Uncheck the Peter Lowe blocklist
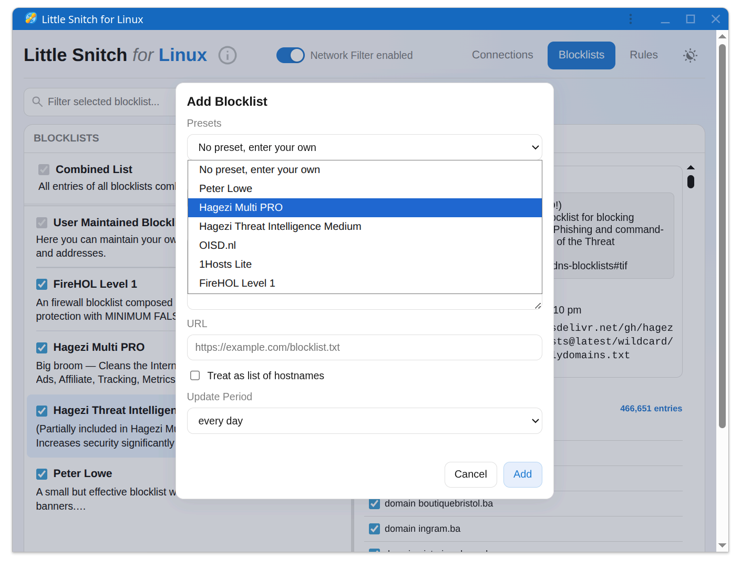 pyautogui.click(x=42, y=474)
